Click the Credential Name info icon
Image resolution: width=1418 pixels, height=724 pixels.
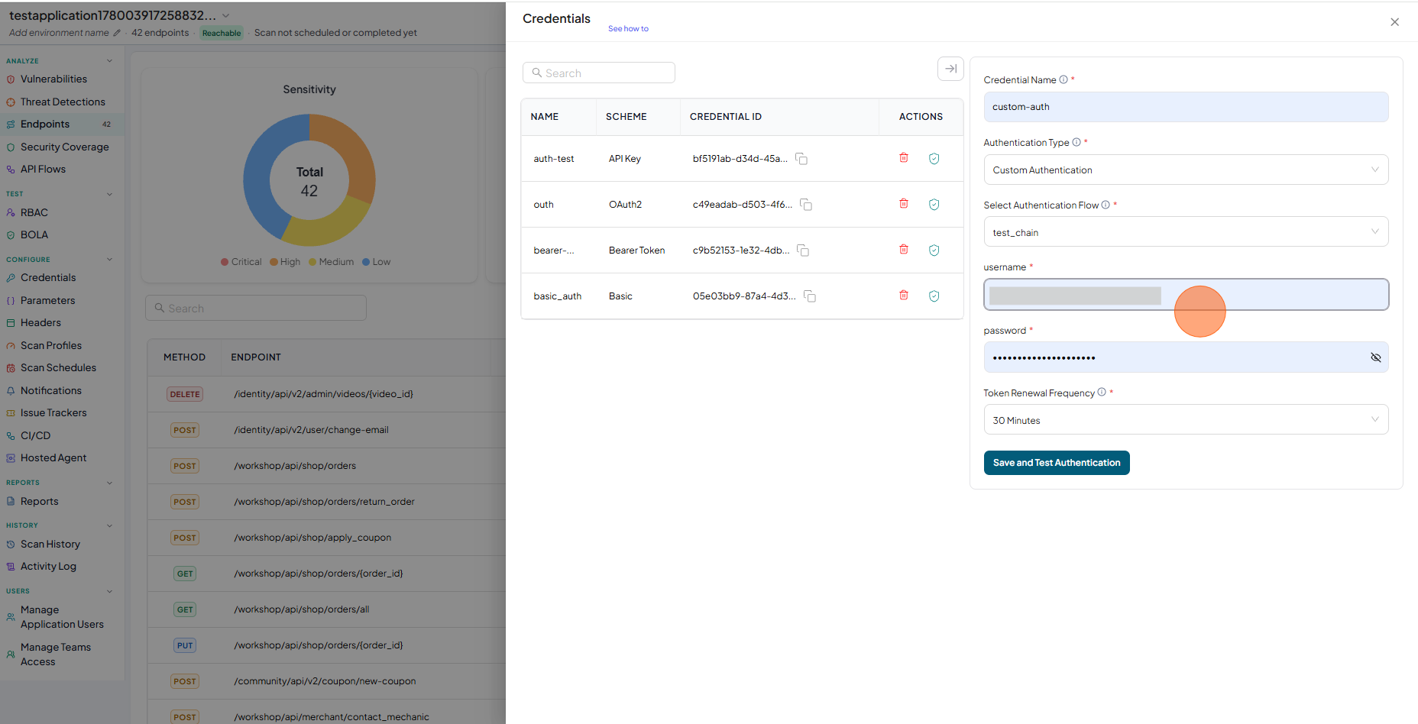pyautogui.click(x=1063, y=79)
